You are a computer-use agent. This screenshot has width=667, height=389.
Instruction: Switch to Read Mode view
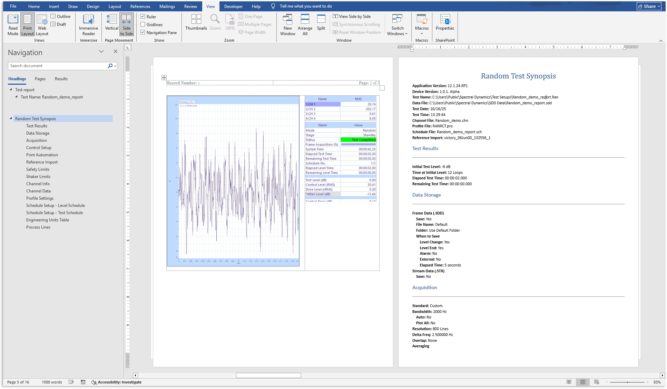13,24
